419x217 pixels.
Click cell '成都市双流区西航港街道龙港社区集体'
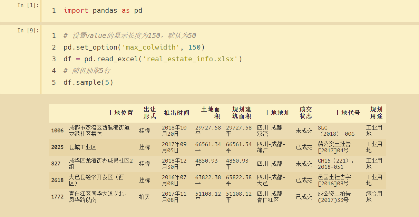[99, 131]
